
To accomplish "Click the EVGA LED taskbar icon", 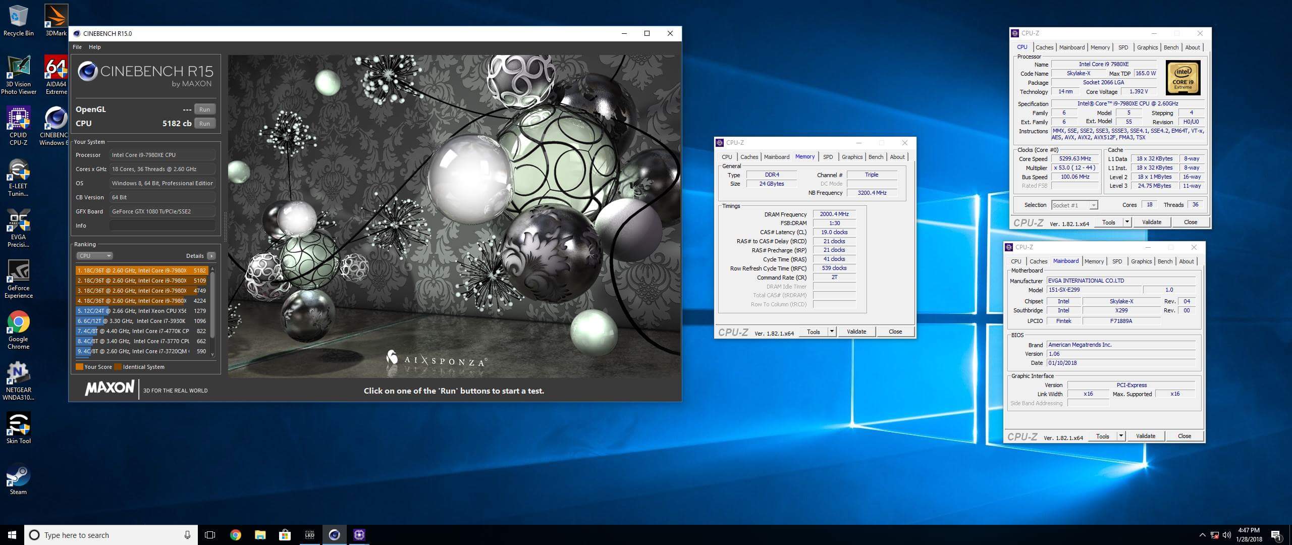I will (x=309, y=535).
